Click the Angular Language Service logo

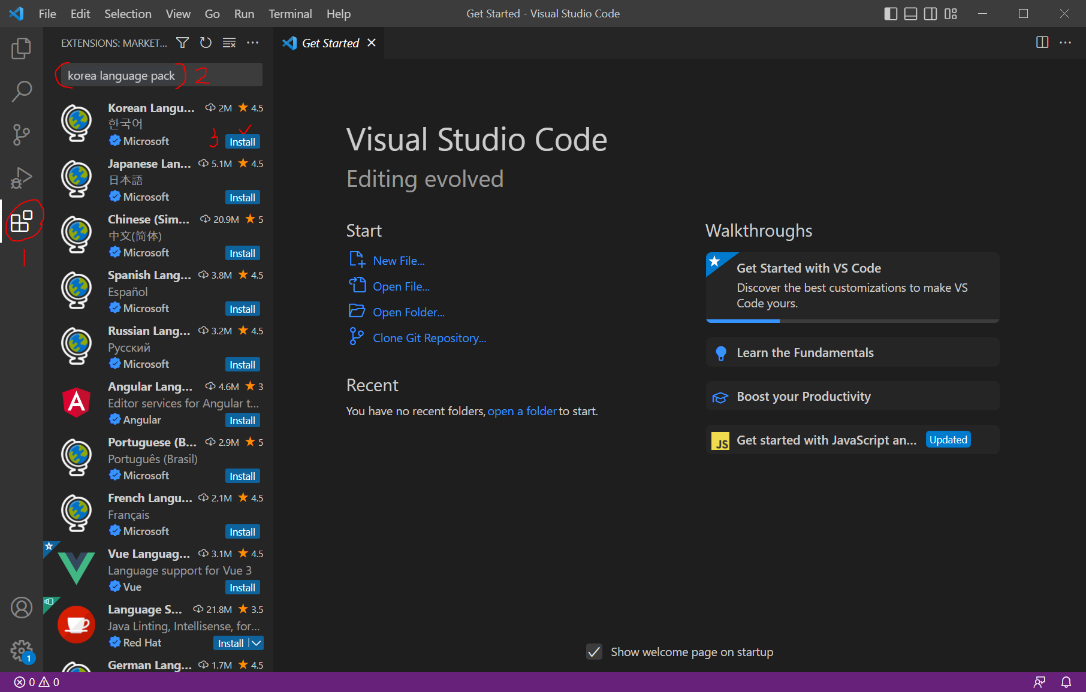click(x=77, y=402)
